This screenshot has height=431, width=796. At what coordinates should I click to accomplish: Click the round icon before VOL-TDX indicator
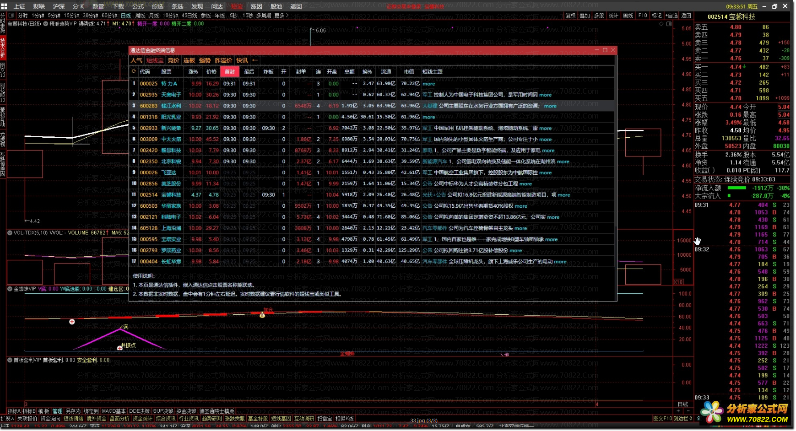click(10, 232)
